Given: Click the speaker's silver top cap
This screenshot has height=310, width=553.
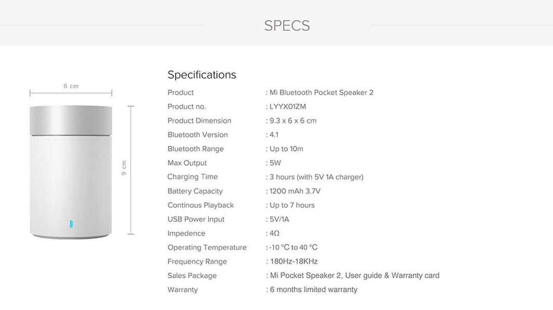Looking at the screenshot, I should point(71,120).
